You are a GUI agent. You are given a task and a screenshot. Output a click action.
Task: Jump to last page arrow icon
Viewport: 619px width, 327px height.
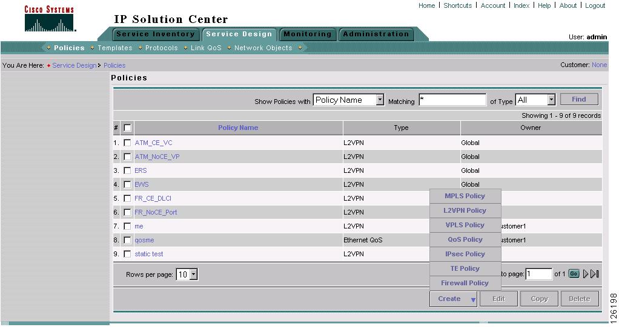coord(595,274)
